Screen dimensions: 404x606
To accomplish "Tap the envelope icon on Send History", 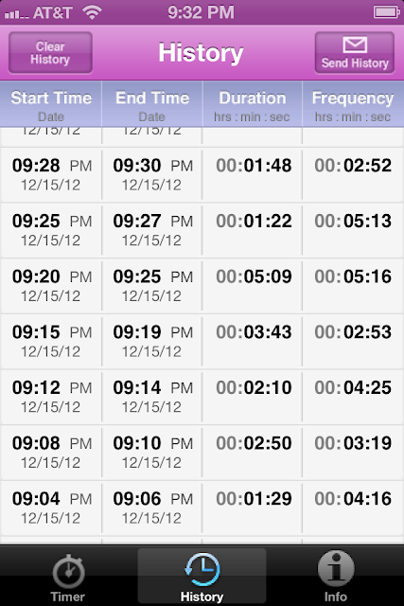I will [x=355, y=45].
